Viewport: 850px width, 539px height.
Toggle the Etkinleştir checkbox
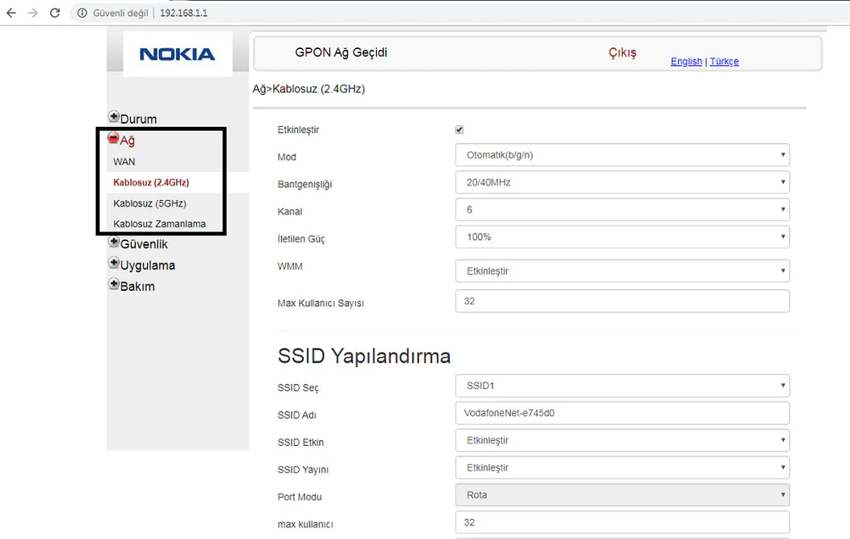click(x=459, y=129)
